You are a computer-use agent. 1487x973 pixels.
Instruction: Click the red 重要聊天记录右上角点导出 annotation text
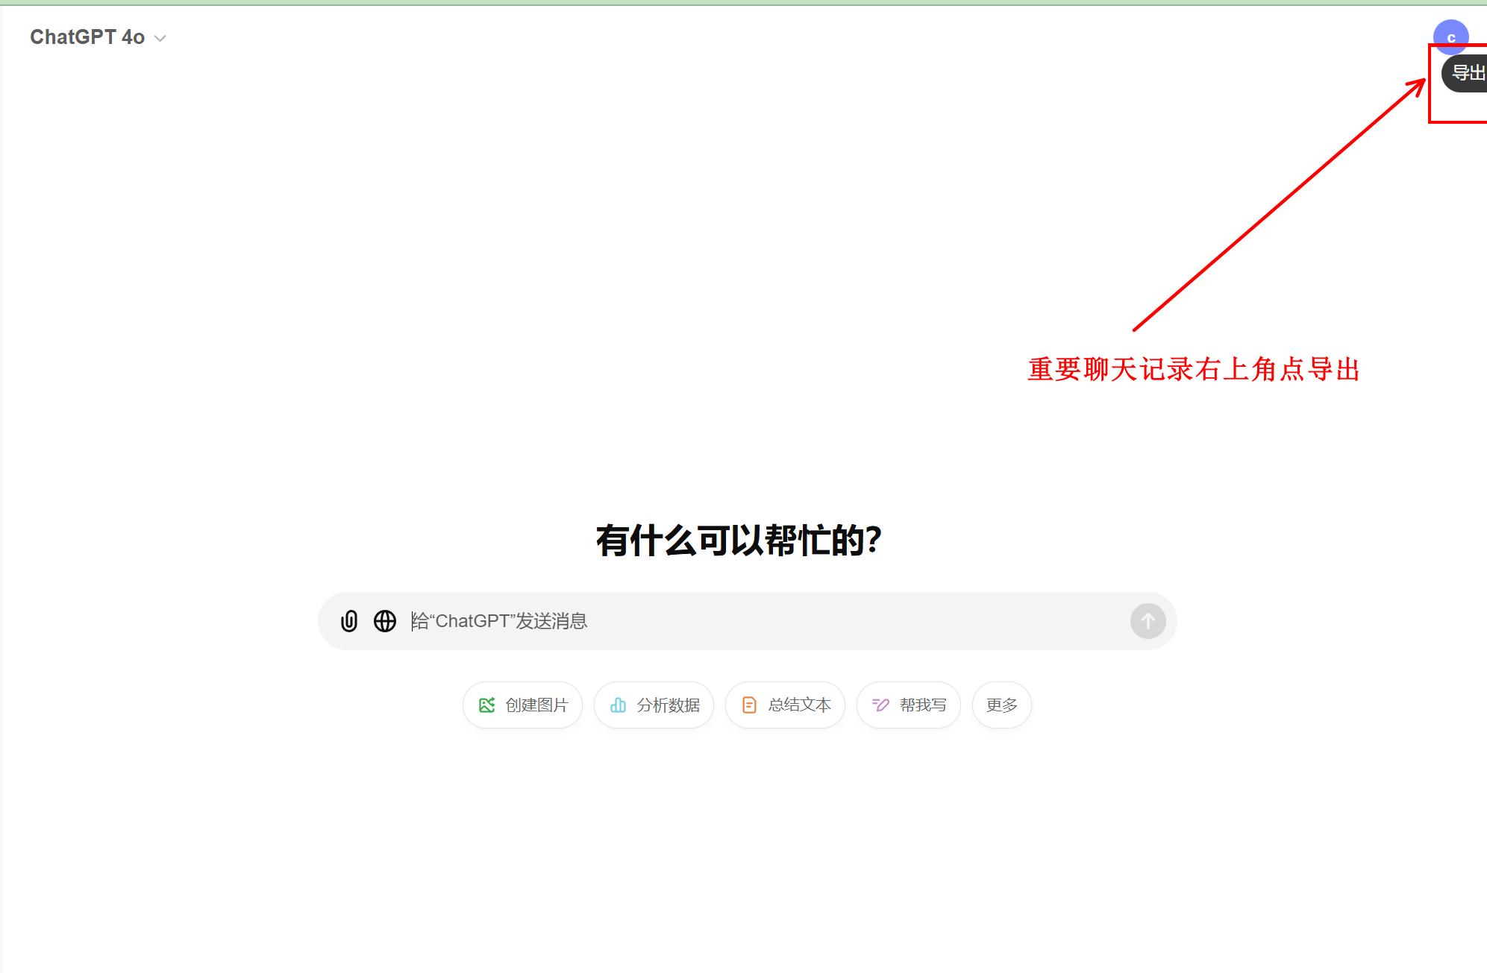point(1194,369)
